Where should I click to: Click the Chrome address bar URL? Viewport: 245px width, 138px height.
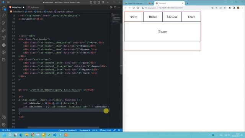[170, 8]
